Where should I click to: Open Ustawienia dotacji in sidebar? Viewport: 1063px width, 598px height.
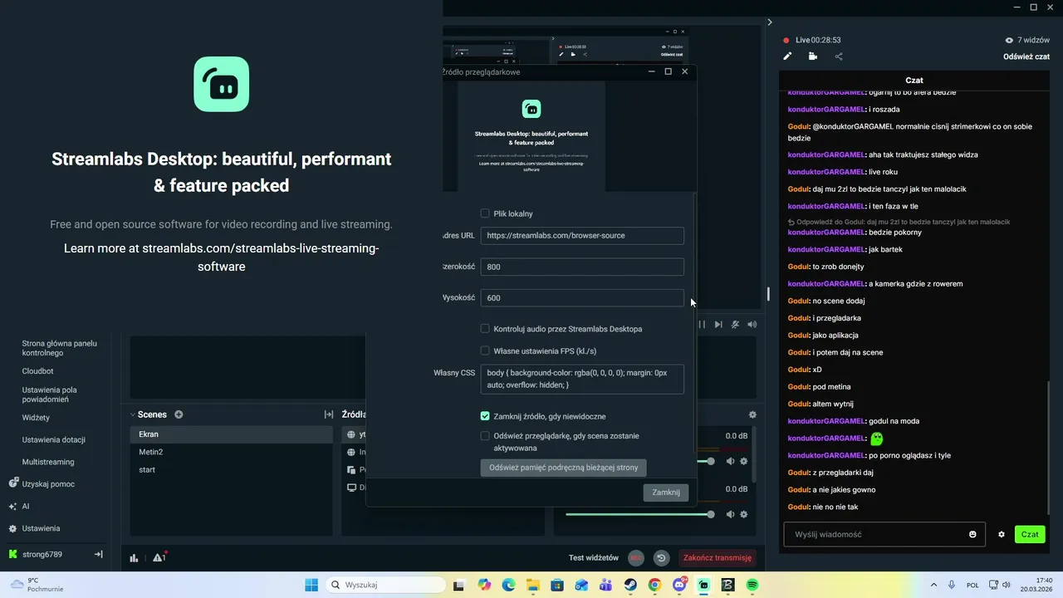click(53, 439)
